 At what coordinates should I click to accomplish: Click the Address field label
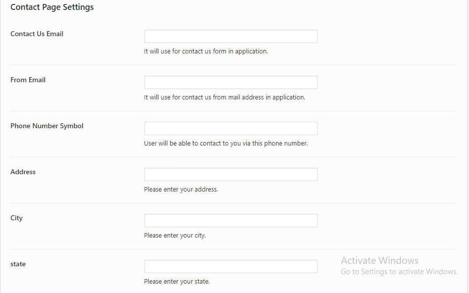pyautogui.click(x=23, y=172)
